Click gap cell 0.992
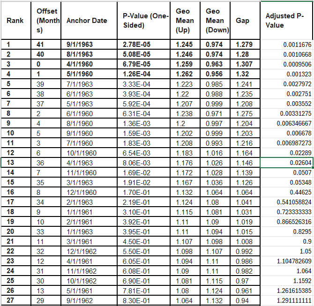 coord(245,251)
